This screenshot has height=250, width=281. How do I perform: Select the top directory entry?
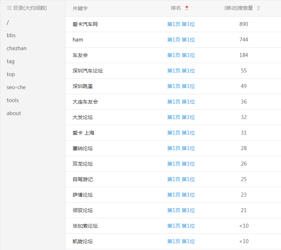click(x=11, y=74)
